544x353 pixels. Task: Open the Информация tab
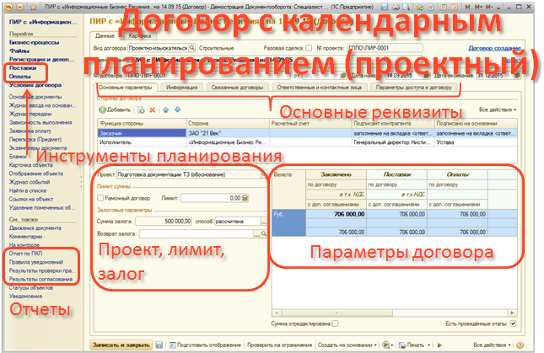pos(181,87)
